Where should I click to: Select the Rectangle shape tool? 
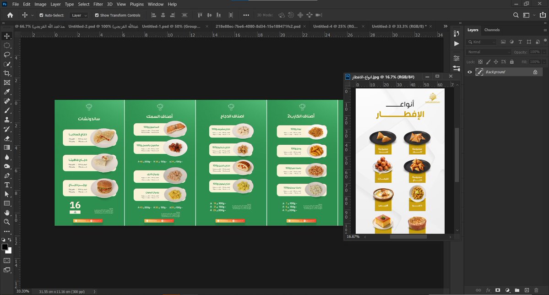point(7,203)
